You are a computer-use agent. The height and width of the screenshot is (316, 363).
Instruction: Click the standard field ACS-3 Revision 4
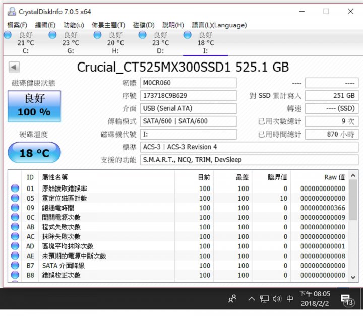click(x=250, y=147)
